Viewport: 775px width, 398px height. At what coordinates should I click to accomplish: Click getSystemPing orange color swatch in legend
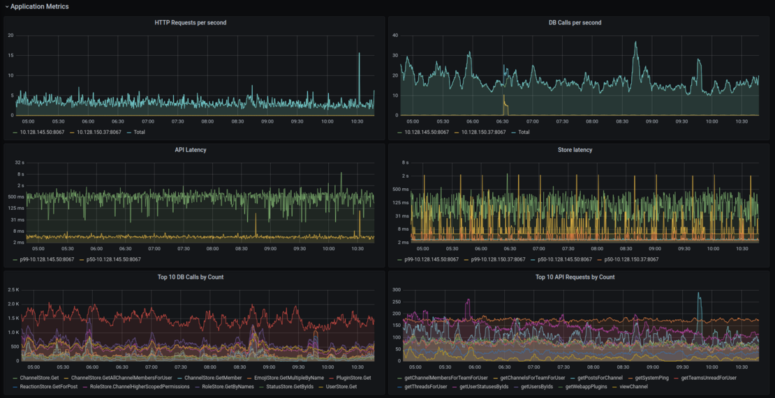coord(630,378)
